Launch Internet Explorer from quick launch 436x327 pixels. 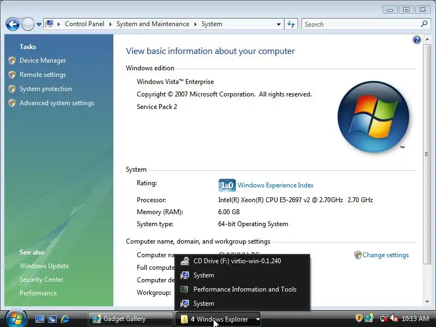point(65,319)
